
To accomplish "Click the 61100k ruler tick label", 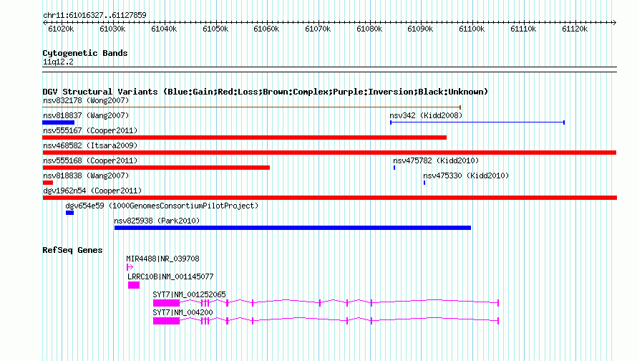I will pos(472,29).
